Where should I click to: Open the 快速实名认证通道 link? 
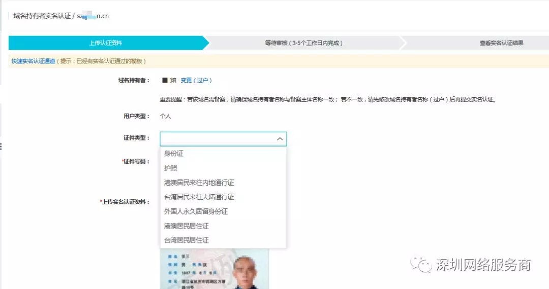(x=33, y=61)
